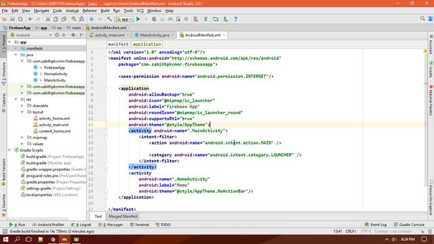Click Collapse All icon in project panel
The image size is (434, 244).
click(64, 35)
